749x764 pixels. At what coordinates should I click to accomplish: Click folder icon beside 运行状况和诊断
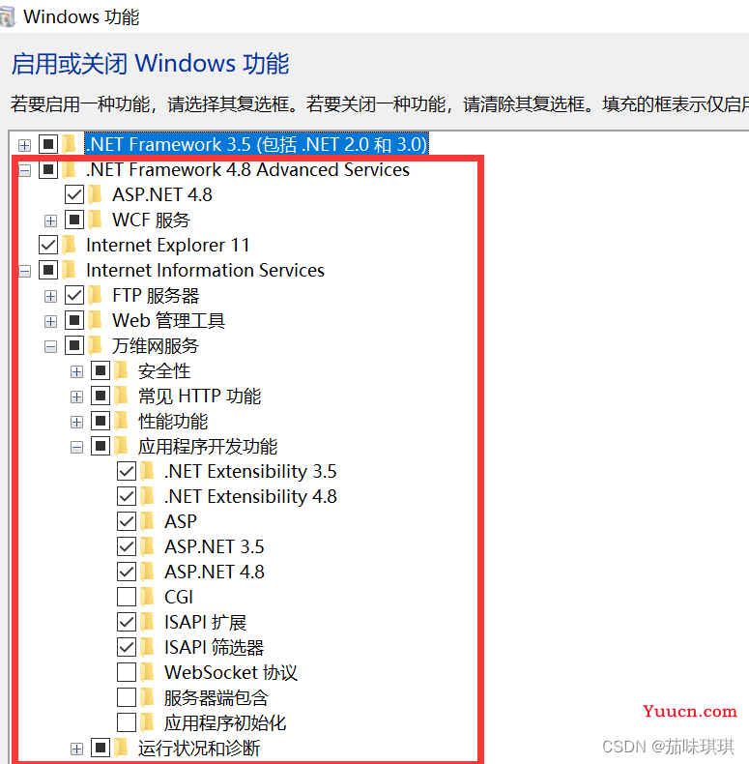tap(121, 748)
